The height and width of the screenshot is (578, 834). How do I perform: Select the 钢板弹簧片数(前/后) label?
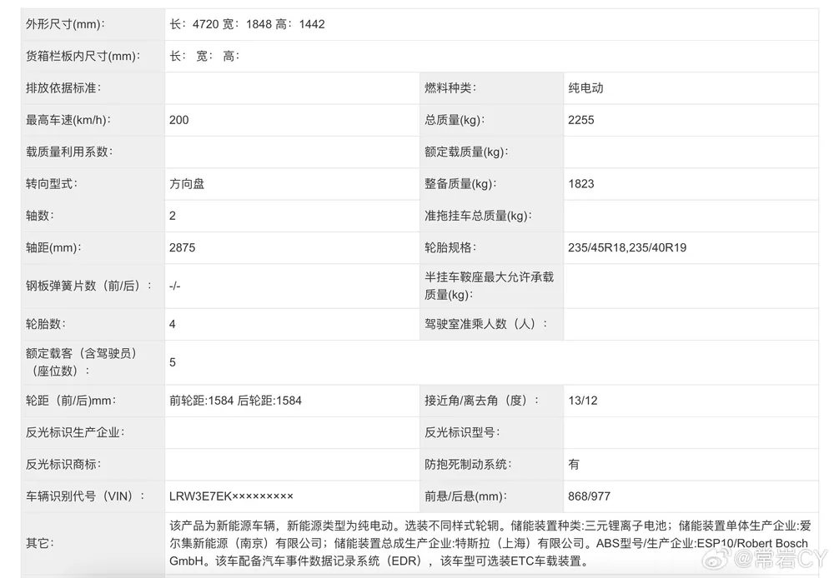[89, 286]
